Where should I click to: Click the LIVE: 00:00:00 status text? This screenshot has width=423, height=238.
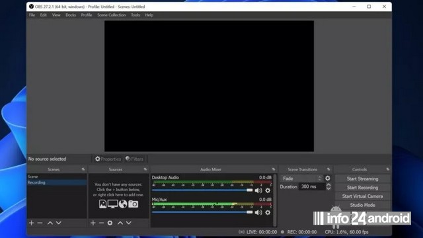click(262, 232)
